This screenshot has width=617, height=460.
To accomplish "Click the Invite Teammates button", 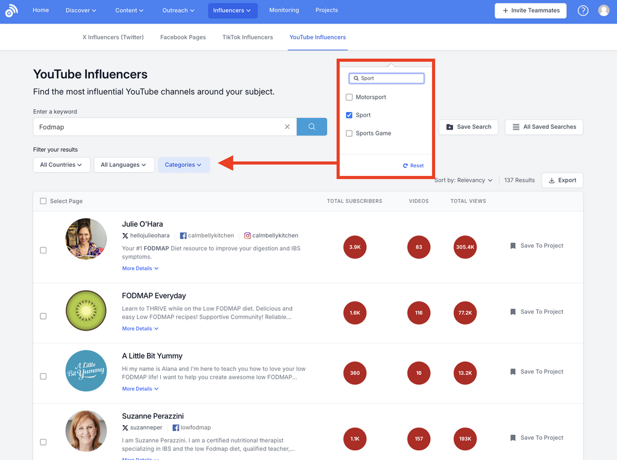I will point(530,11).
